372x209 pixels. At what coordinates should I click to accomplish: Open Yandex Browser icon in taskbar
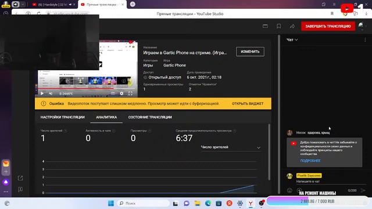251,203
